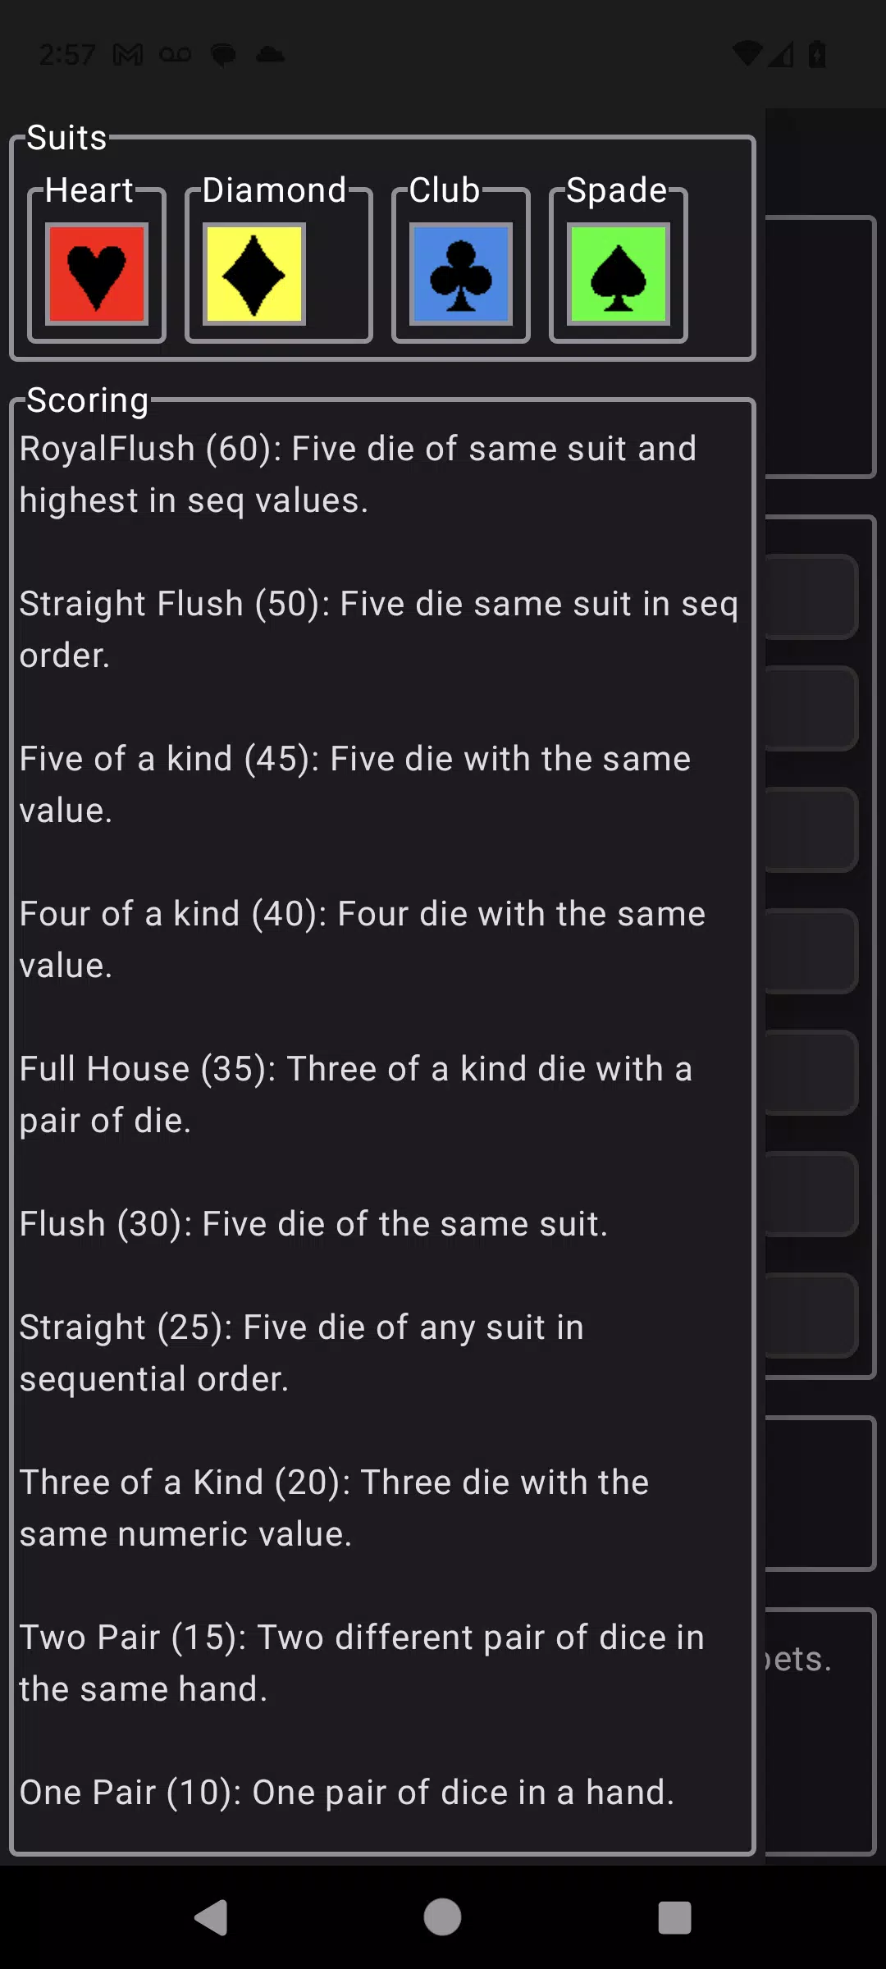Click the yellow Diamond color swatch
This screenshot has height=1969, width=886.
252,273
